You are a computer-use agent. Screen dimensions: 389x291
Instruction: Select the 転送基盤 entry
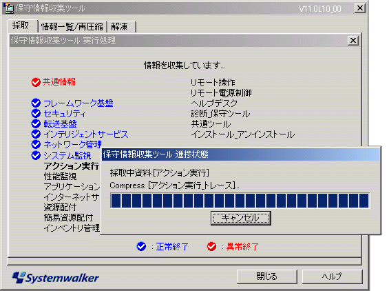[60, 123]
